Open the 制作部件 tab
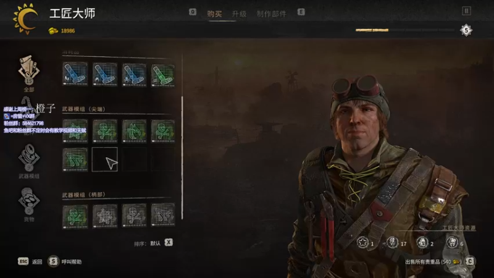The image size is (494, 278). point(271,14)
